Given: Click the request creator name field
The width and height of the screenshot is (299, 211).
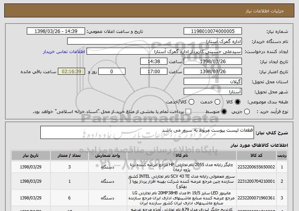Looking at the screenshot, I should click(164, 51).
